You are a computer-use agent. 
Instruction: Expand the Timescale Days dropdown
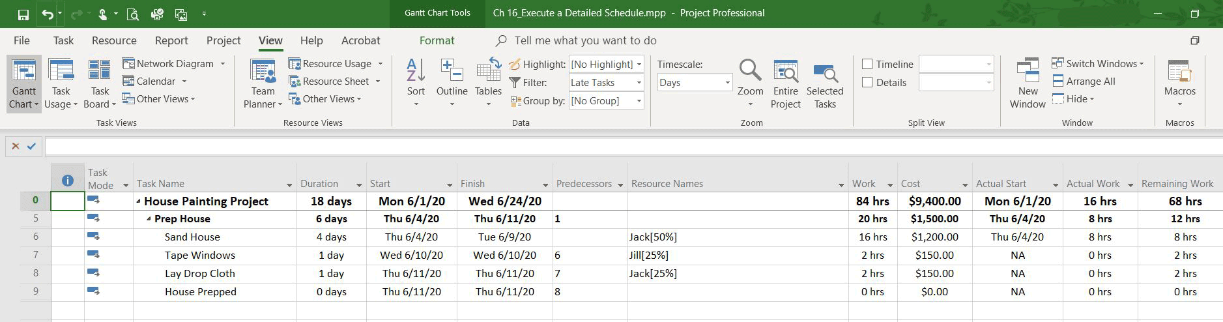pyautogui.click(x=695, y=82)
